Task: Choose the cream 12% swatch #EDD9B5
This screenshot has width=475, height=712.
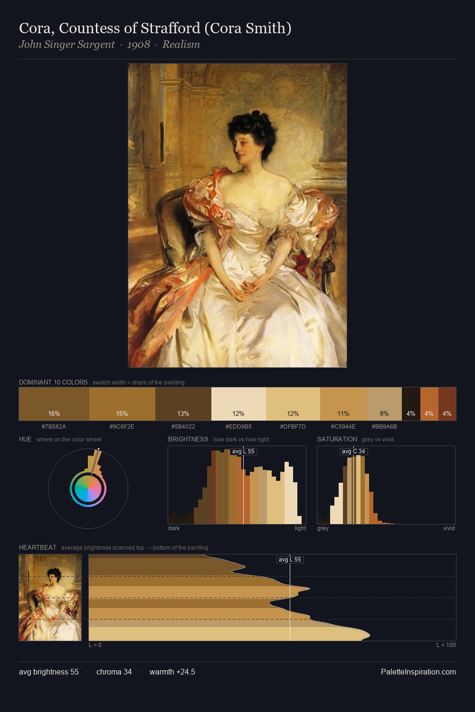Action: click(238, 404)
